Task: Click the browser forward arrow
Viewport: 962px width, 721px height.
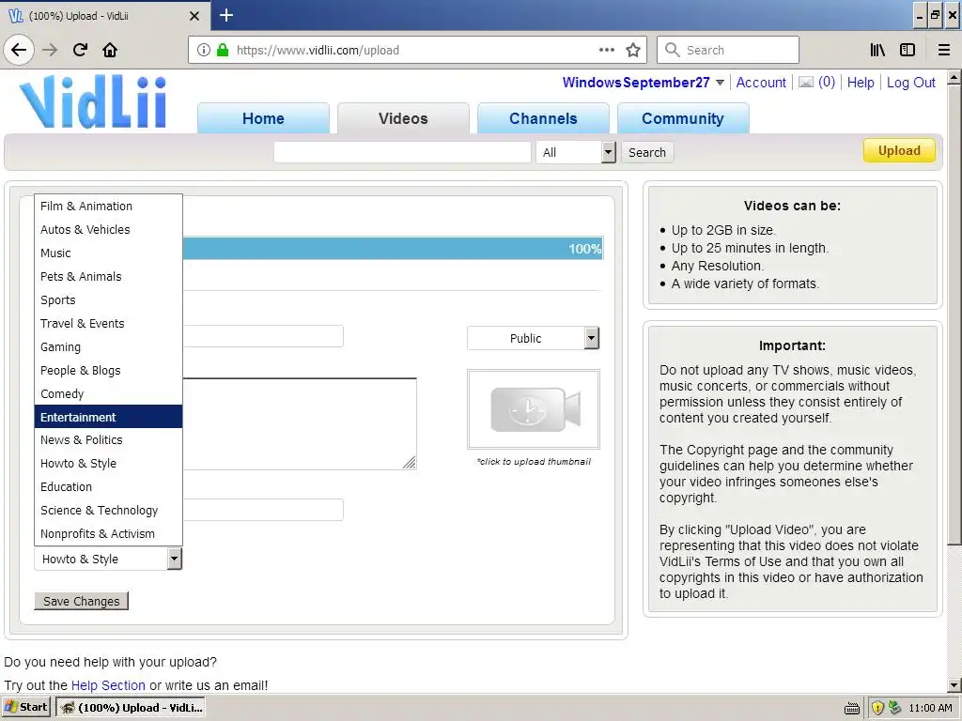Action: [50, 51]
